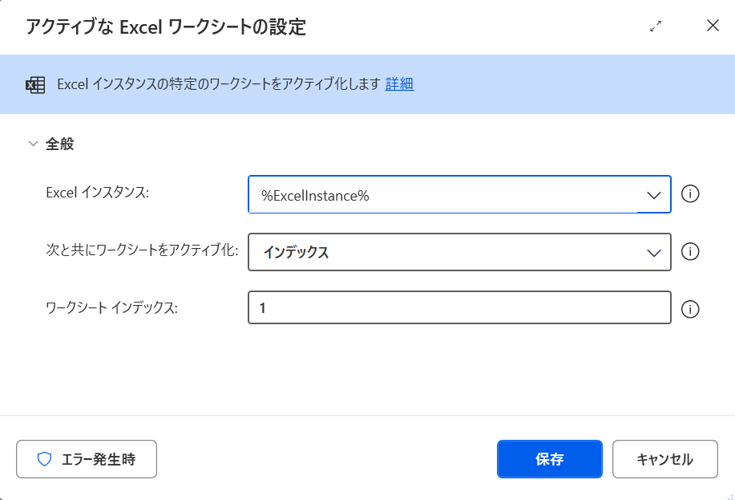Click the キャンセル button
The width and height of the screenshot is (735, 500).
[x=664, y=459]
